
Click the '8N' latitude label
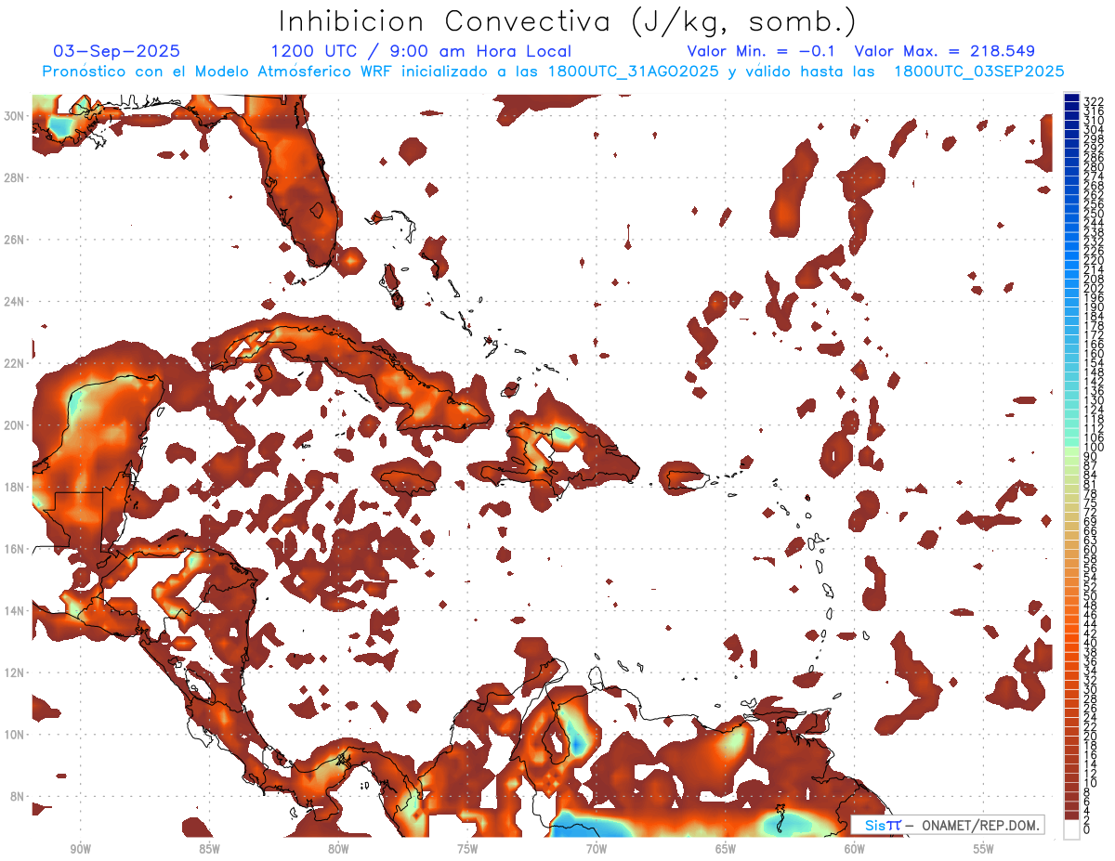[x=19, y=797]
